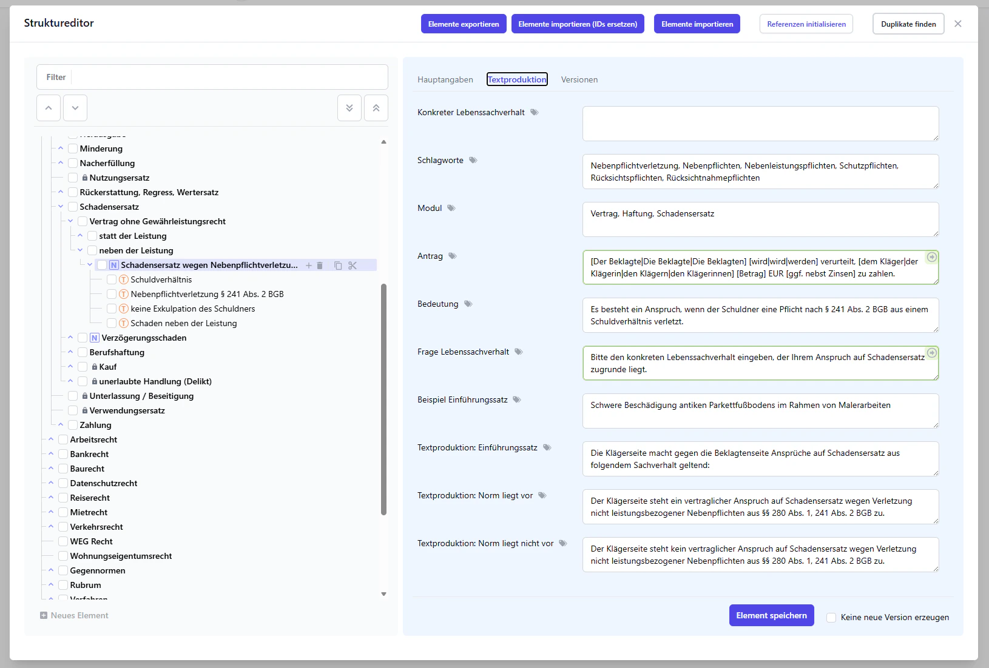Viewport: 989px width, 668px height.
Task: Click the tag icon next to Antrag
Action: (453, 256)
